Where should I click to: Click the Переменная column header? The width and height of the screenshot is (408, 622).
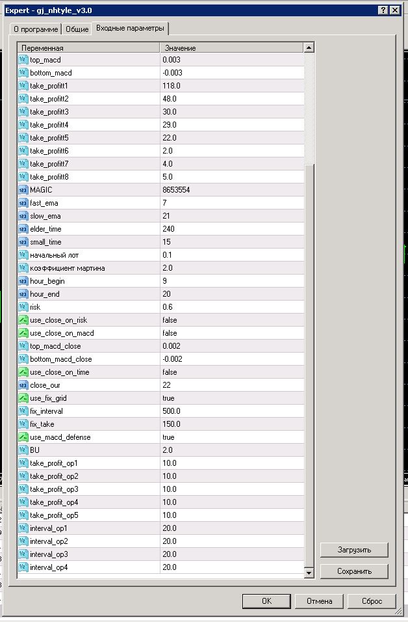89,47
